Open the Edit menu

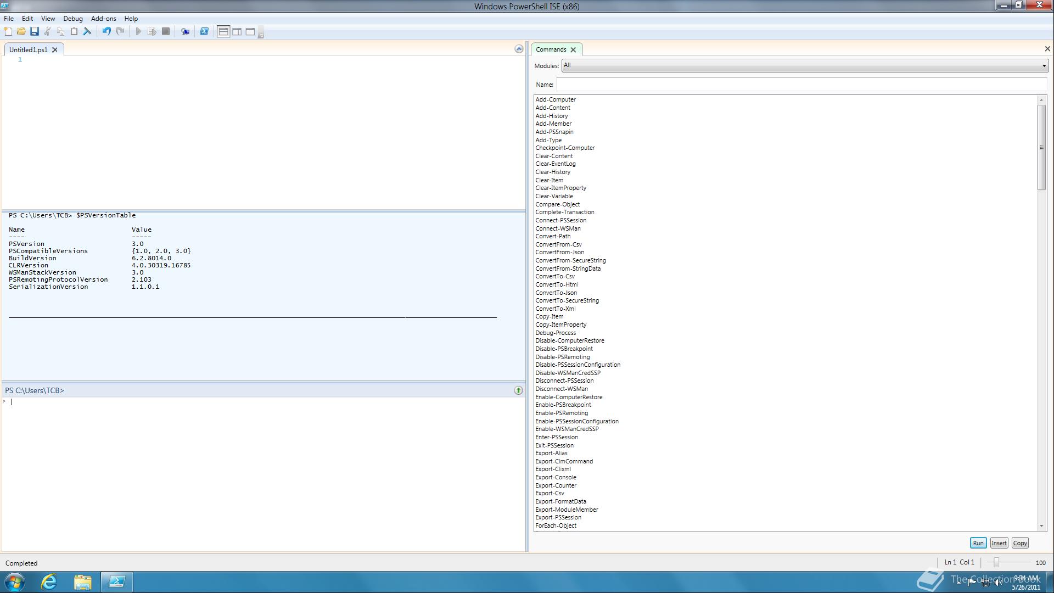pyautogui.click(x=27, y=18)
